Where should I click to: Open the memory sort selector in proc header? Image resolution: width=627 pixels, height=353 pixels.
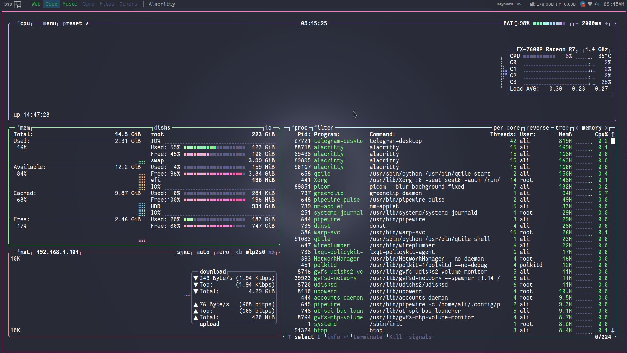(x=591, y=128)
